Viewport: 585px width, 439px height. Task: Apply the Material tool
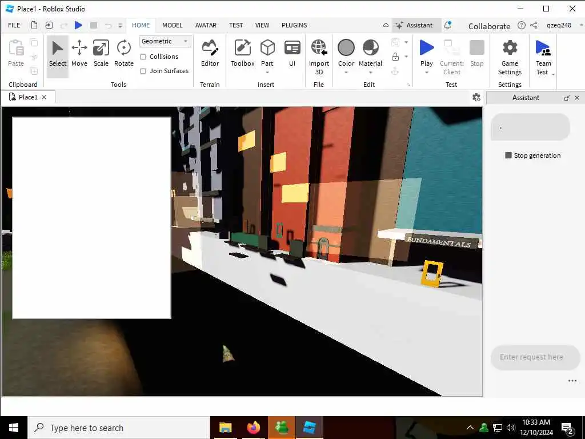370,53
